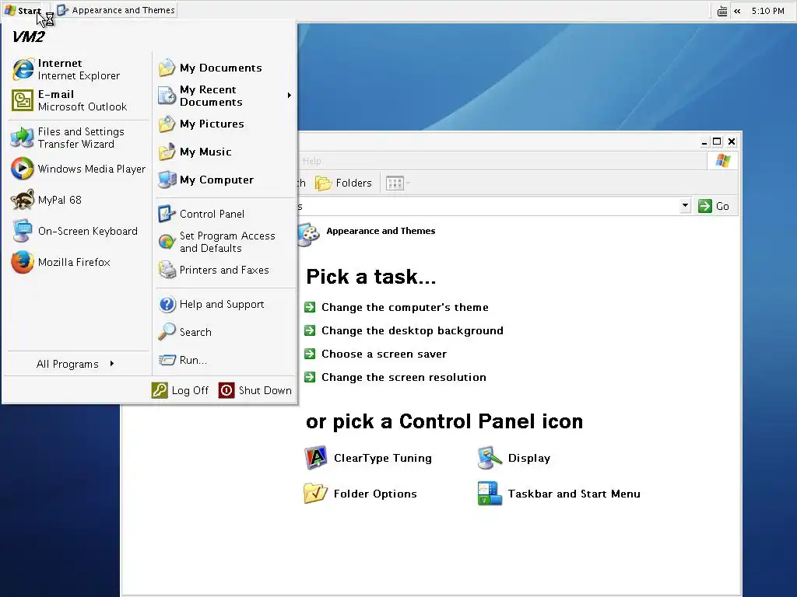Viewport: 797px width, 597px height.
Task: Open My Pictures folder
Action: point(225,124)
